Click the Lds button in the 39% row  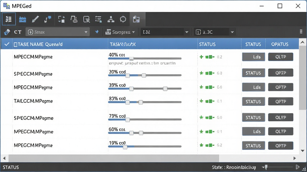click(x=254, y=87)
